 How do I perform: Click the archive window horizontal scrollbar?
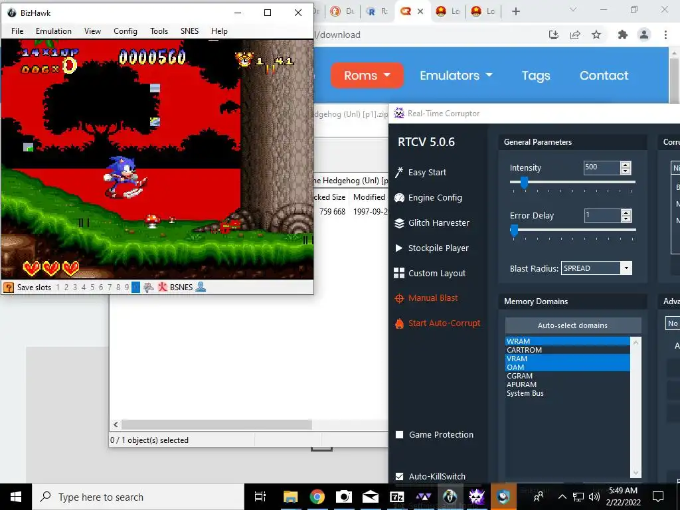tap(216, 424)
